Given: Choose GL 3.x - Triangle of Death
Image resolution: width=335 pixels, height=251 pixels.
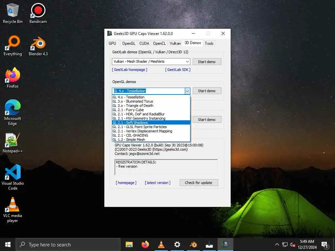Looking at the screenshot, I should pyautogui.click(x=151, y=106).
